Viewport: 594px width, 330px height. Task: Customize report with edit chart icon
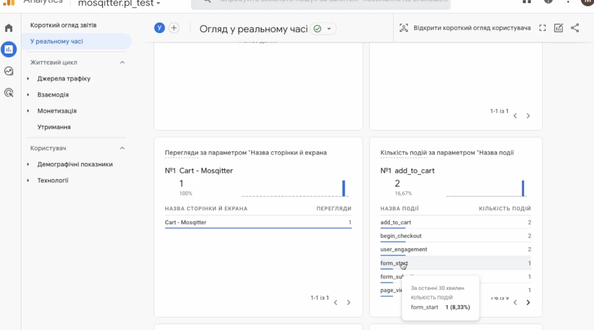click(558, 28)
